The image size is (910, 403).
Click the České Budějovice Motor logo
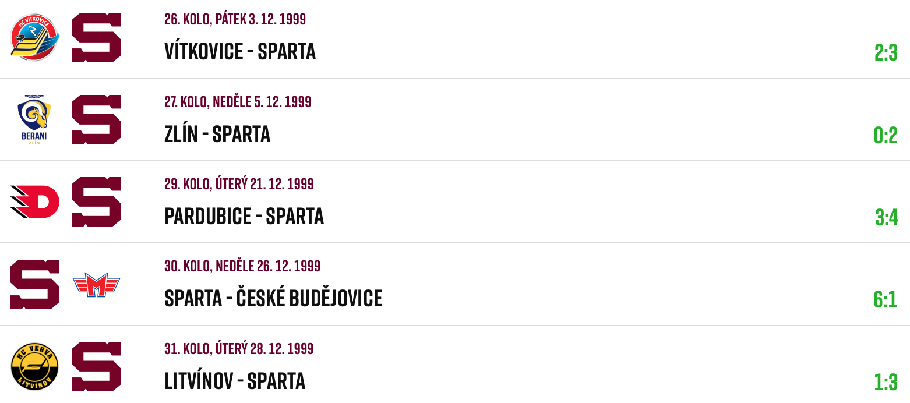click(x=96, y=284)
